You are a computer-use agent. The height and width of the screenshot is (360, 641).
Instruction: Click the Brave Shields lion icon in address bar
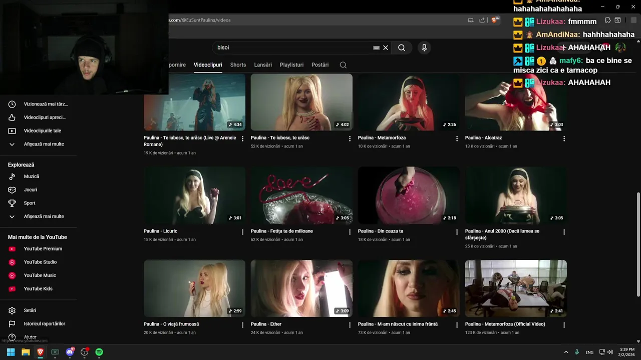495,20
